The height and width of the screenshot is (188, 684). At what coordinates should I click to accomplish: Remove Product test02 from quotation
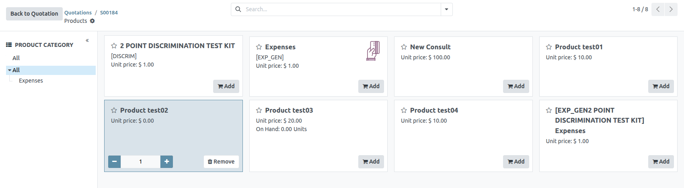click(221, 162)
